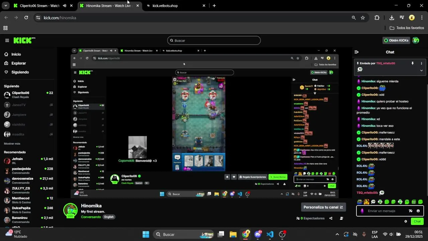Bookmark this page with the star icon
This screenshot has height=241, width=428.
pyautogui.click(x=363, y=18)
